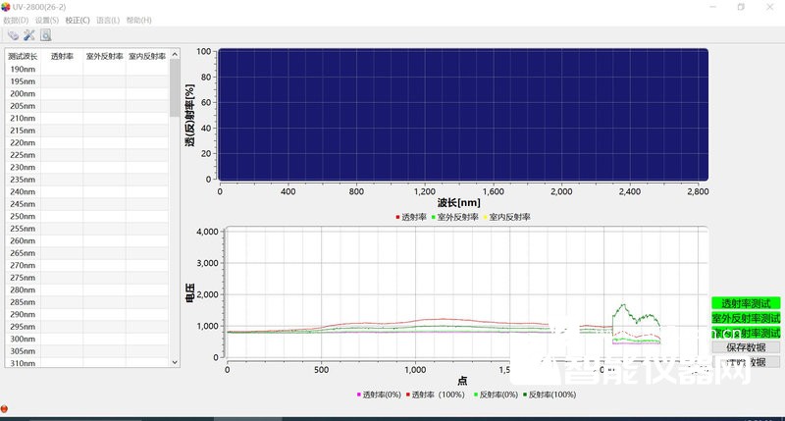
Task: Click the red status indicator at bottom left
Action: (4, 409)
